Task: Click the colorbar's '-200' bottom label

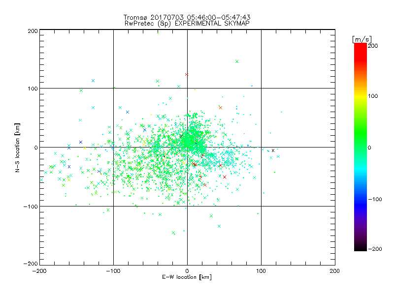Action: tap(375, 249)
